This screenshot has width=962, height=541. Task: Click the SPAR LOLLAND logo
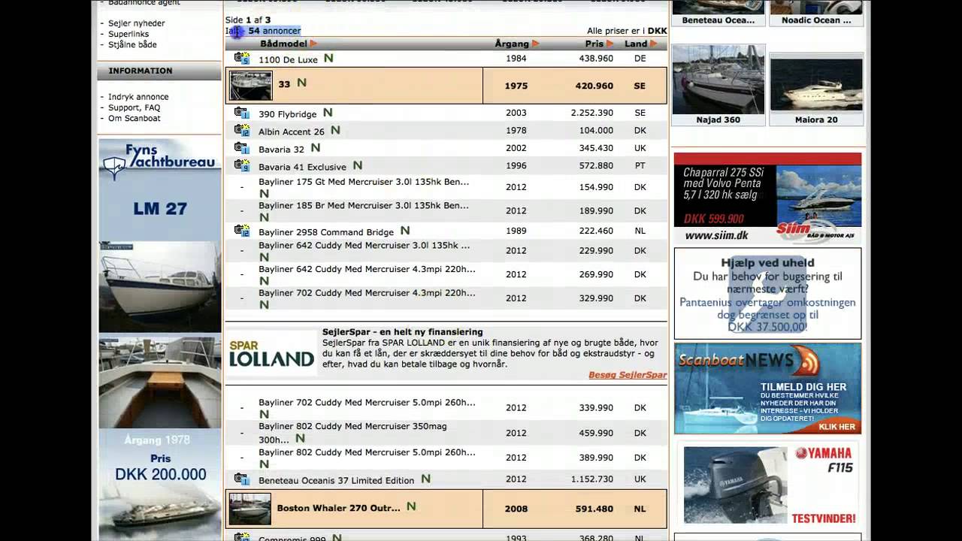271,353
